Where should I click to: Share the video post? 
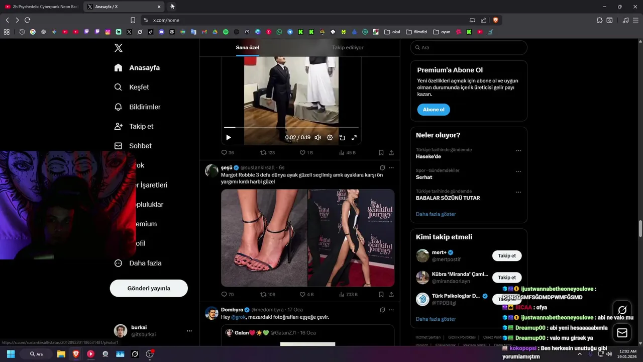pos(391,152)
